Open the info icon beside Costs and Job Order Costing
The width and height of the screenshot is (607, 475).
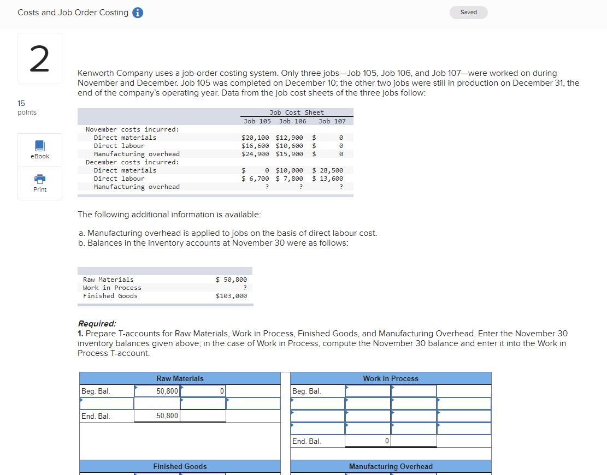pos(138,13)
